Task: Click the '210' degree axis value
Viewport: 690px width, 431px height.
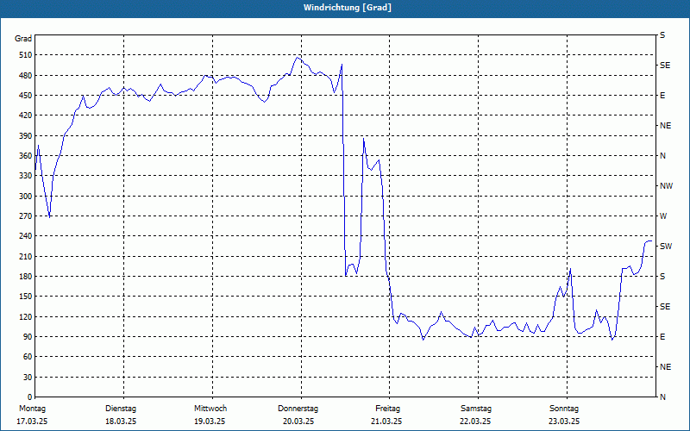Action: pos(26,256)
